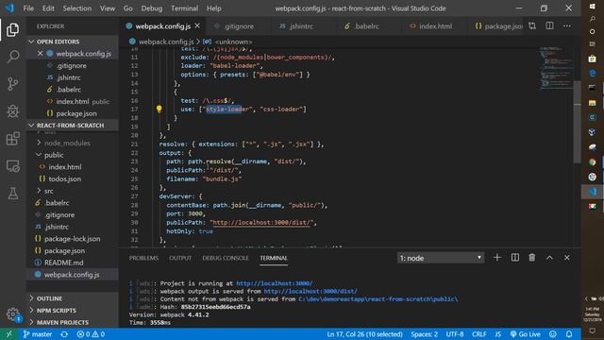Click the Ln 17, Col 26 cursor position

tap(364, 334)
